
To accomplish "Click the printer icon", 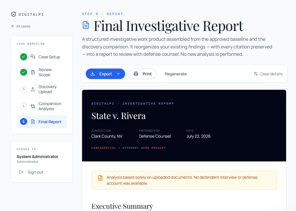I will [136, 74].
